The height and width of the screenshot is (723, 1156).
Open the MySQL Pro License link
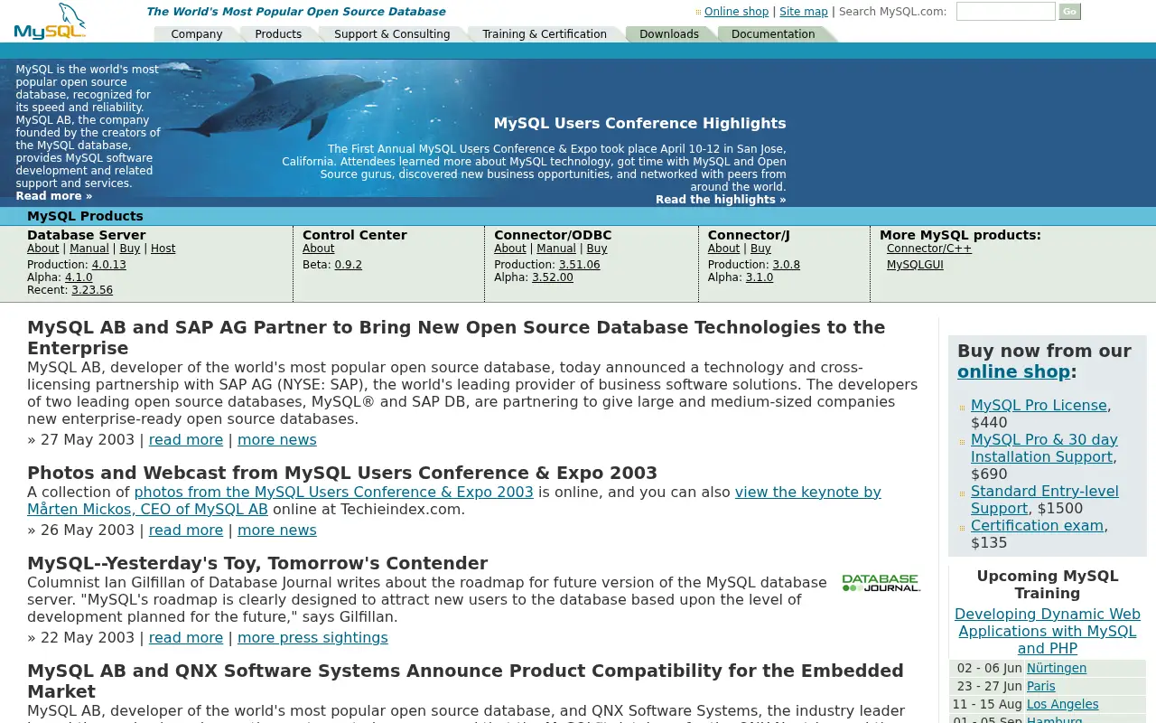click(x=1039, y=406)
